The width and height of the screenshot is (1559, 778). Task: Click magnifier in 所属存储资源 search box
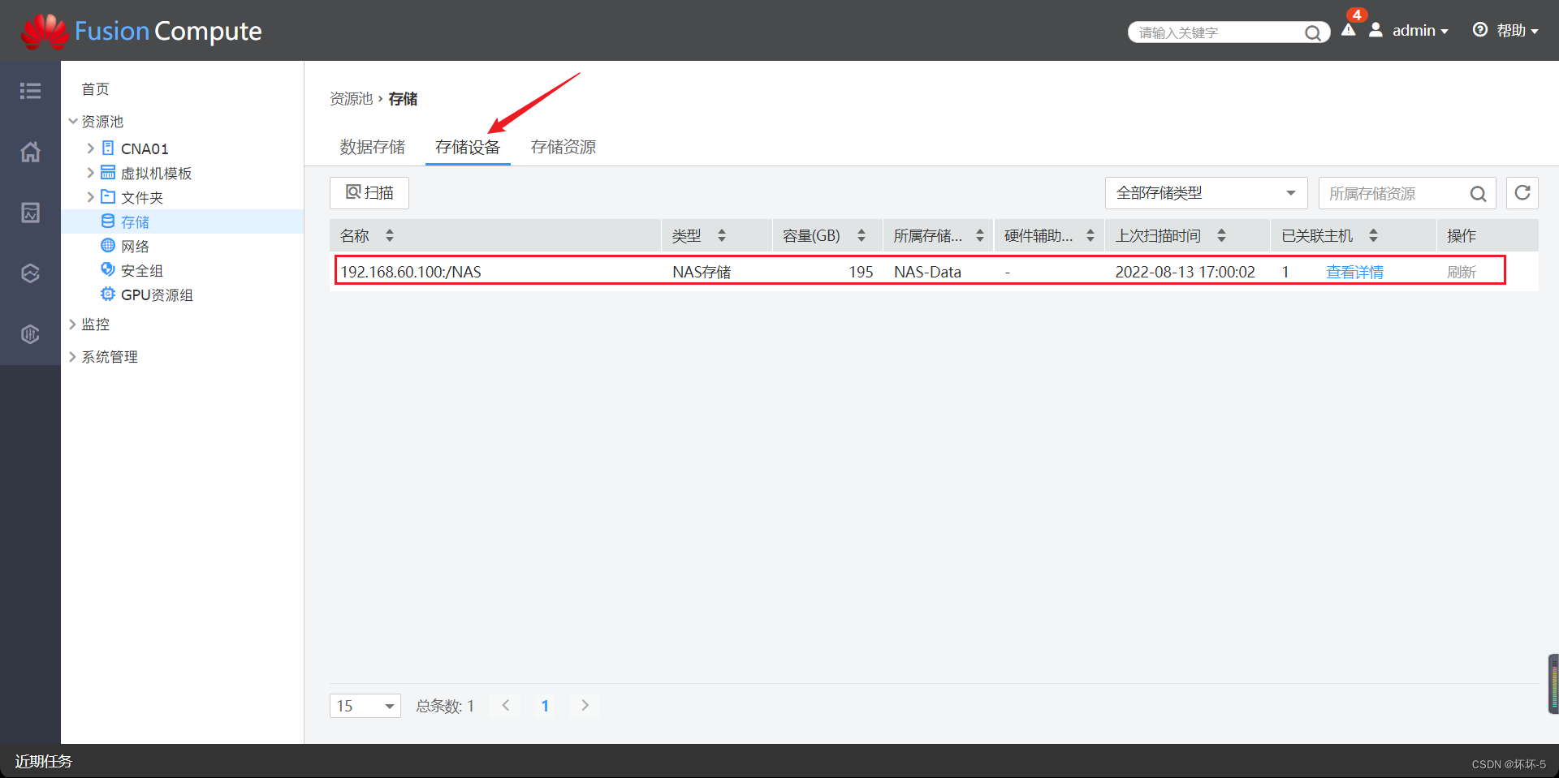click(1479, 194)
